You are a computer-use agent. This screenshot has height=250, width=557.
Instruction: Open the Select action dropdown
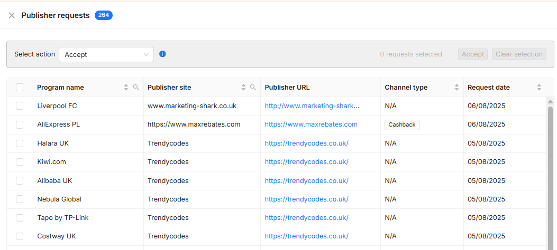(106, 54)
